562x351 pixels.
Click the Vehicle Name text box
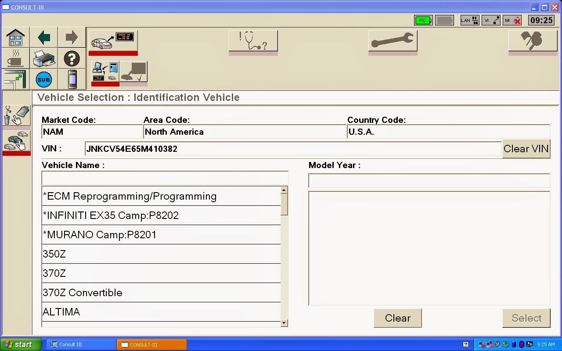[x=165, y=178]
